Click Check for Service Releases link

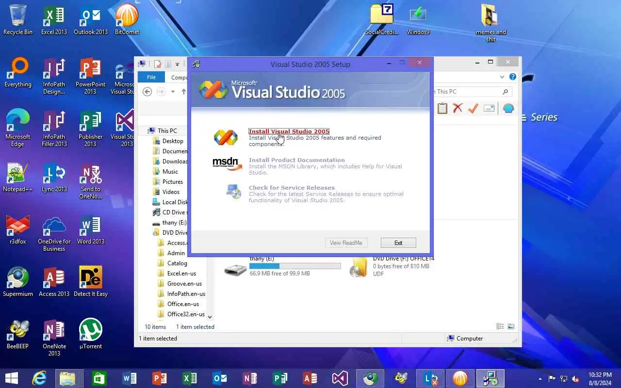click(292, 188)
